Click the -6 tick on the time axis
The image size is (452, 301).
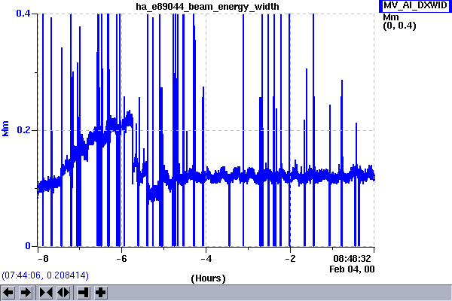click(123, 257)
